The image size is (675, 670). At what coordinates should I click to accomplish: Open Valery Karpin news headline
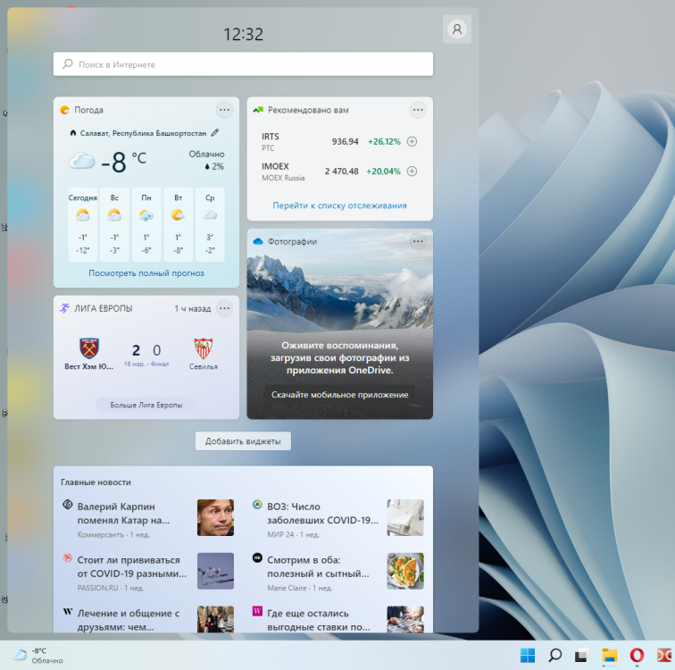(x=123, y=514)
